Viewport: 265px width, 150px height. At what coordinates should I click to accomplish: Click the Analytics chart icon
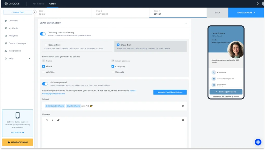click(6, 36)
